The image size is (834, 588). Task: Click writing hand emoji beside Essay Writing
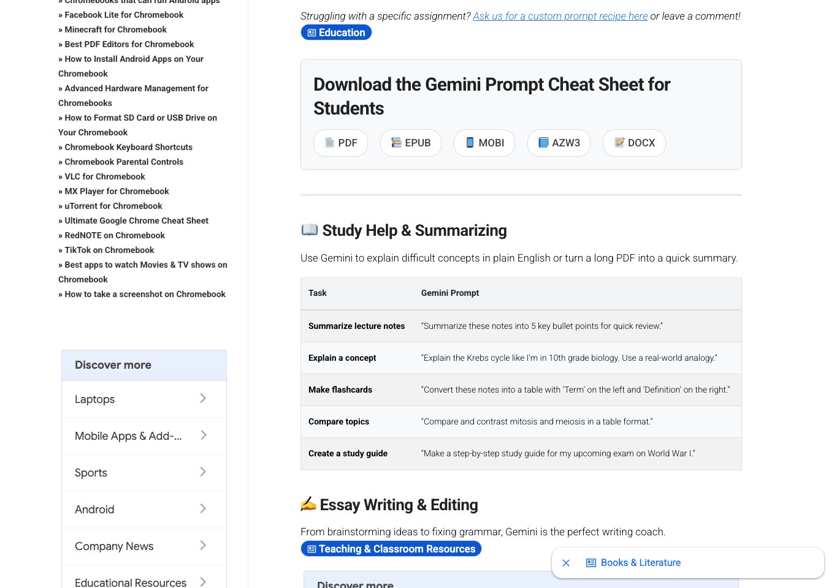[x=308, y=504]
